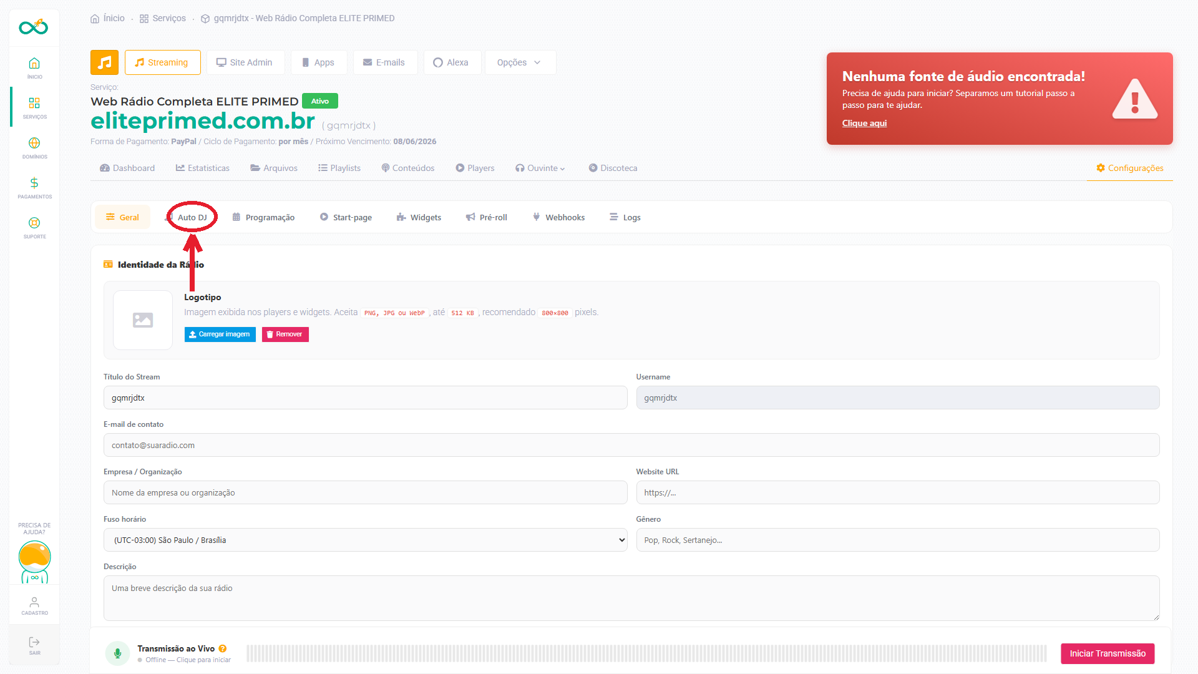
Task: Go to the Dashboard section
Action: pos(127,168)
